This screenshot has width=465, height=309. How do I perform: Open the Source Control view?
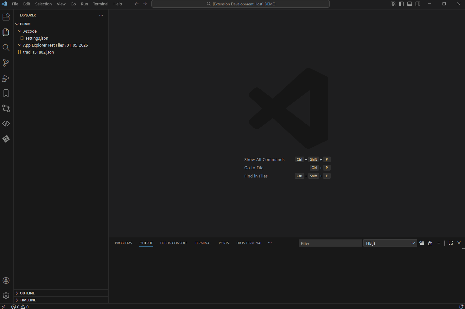(6, 63)
